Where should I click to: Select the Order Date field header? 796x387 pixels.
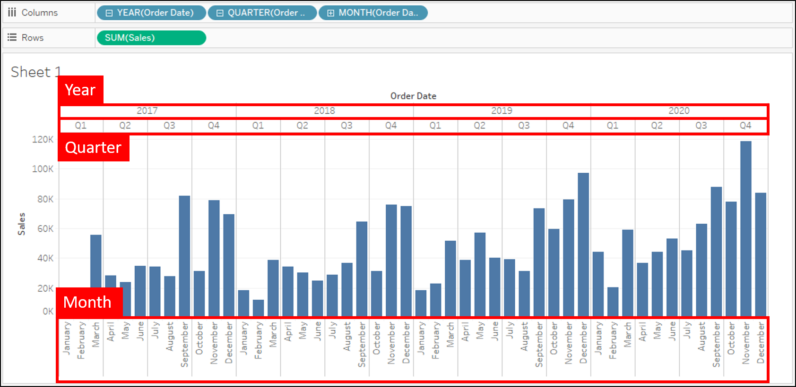[x=413, y=96]
